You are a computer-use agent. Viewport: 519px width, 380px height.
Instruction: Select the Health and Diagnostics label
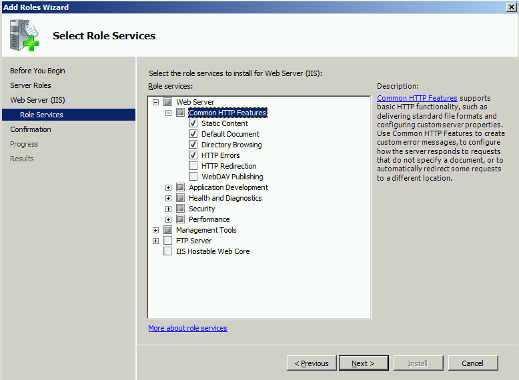[x=225, y=198]
